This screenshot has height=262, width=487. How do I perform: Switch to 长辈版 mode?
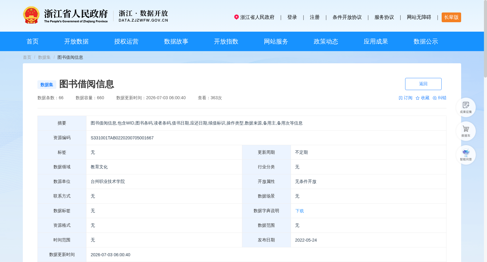click(x=451, y=17)
